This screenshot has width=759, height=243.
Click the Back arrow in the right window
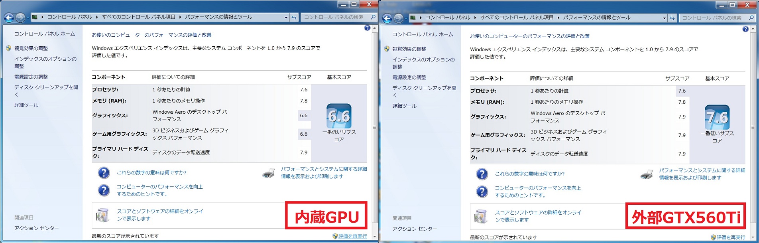(387, 18)
